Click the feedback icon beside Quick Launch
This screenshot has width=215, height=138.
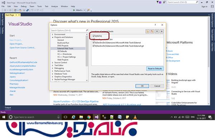click(x=164, y=2)
